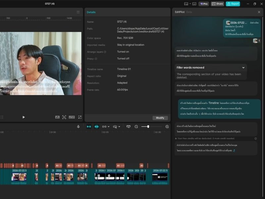Toggle auto snapping on timeline
The width and height of the screenshot is (265, 199).
(x=96, y=127)
